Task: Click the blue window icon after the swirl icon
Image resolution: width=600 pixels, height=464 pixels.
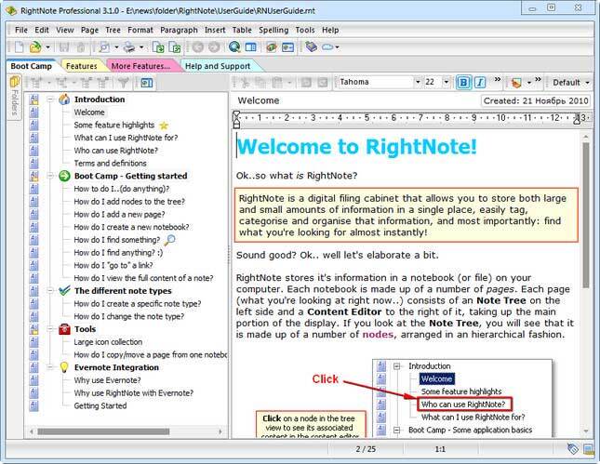Action: [287, 47]
